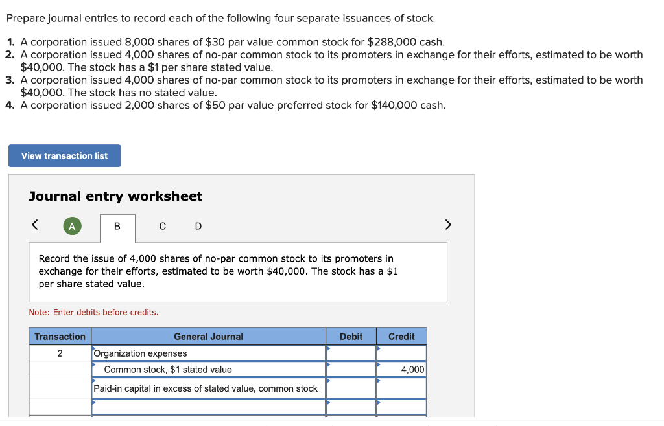Switch to journal entry tab D
This screenshot has height=426, width=664.
point(198,226)
